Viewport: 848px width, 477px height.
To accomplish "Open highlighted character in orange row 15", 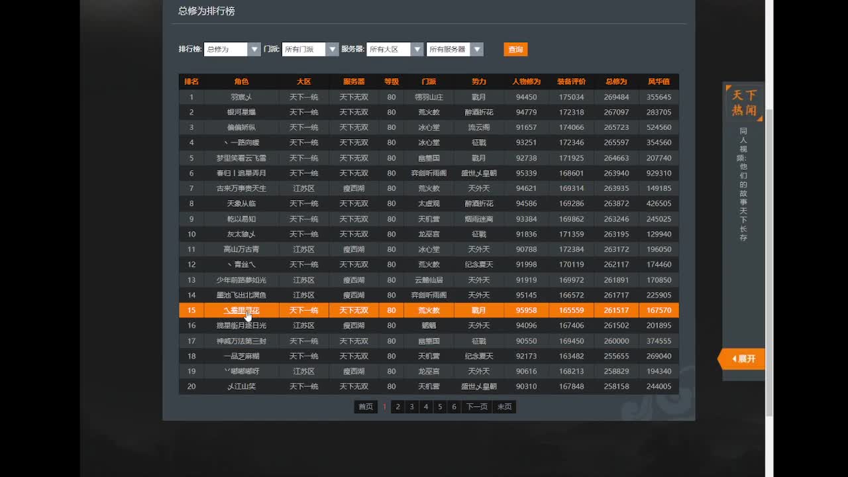I will (241, 310).
